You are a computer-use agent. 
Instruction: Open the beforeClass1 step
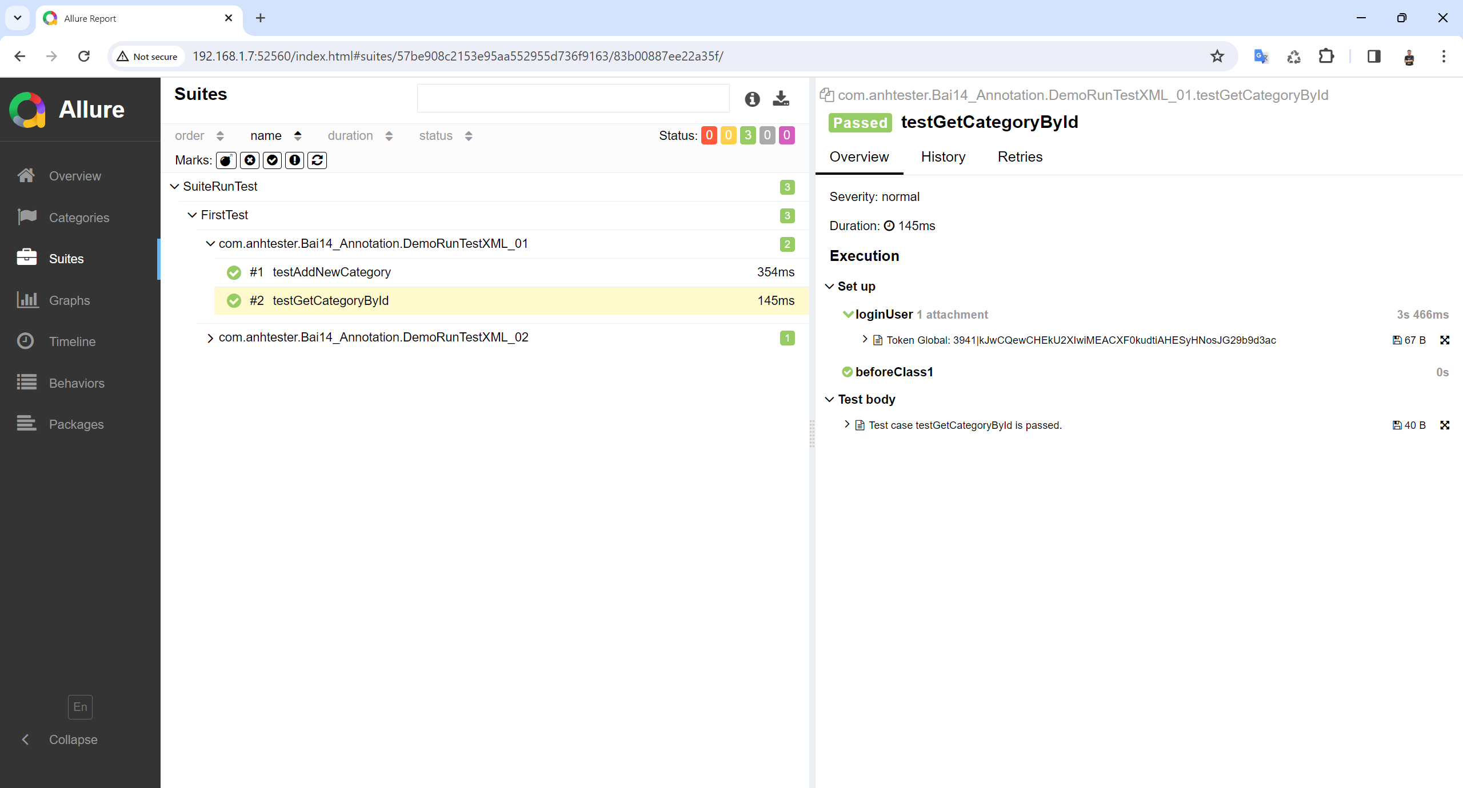(894, 372)
